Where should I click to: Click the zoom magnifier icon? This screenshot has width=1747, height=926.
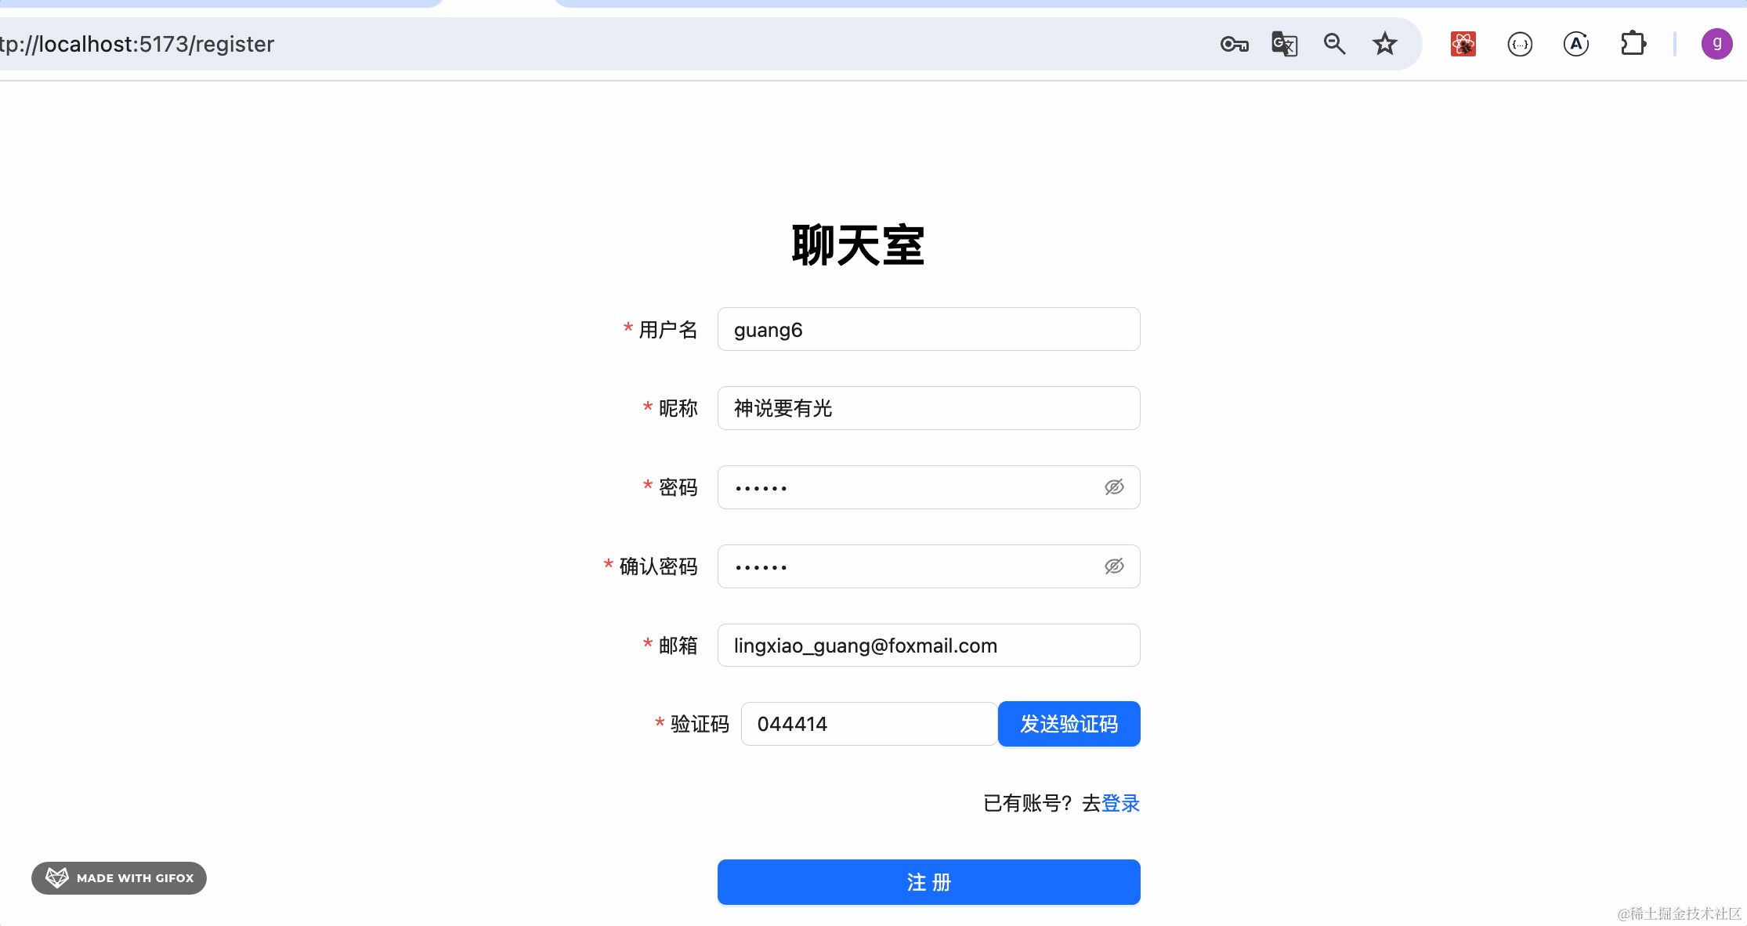[x=1334, y=44]
